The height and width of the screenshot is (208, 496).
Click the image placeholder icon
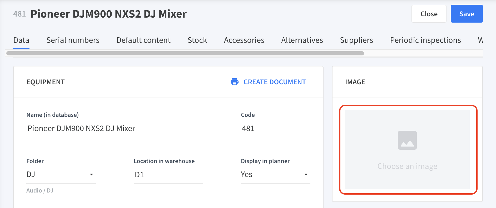(407, 140)
